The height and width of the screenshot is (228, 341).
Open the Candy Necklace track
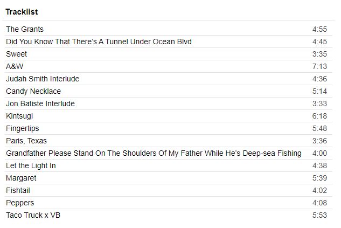pos(33,91)
